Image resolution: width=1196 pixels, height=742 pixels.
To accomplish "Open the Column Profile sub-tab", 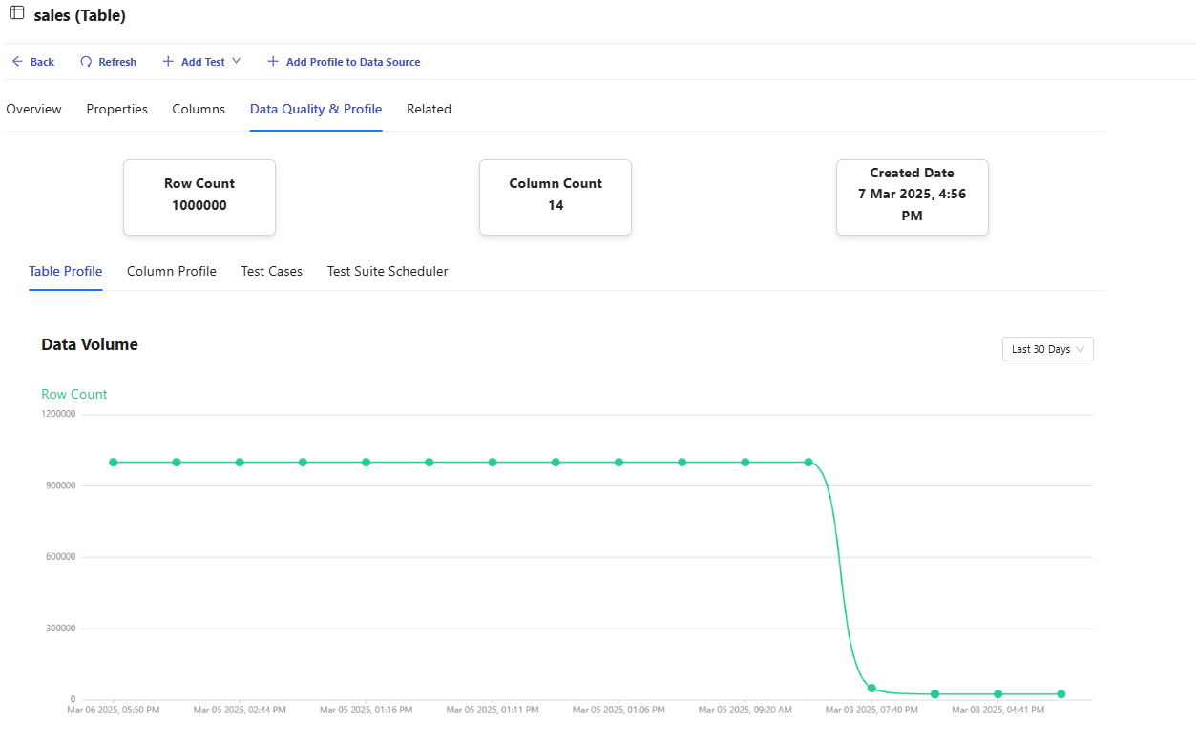I will click(172, 271).
